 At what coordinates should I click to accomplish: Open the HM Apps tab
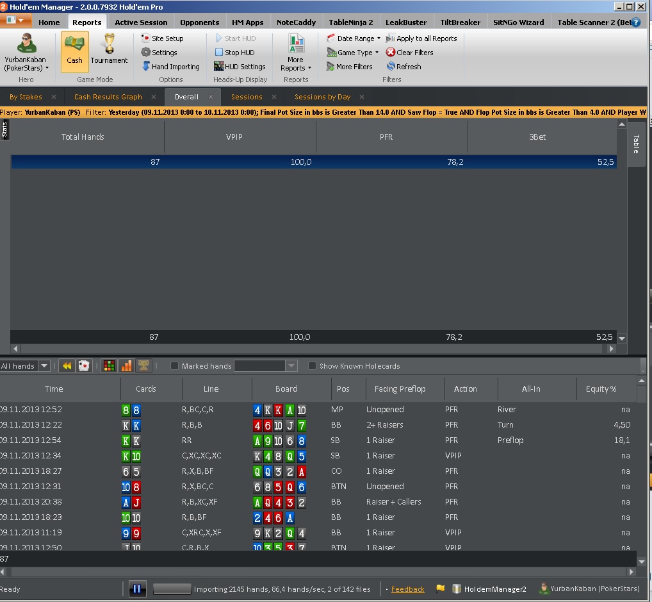click(x=247, y=22)
